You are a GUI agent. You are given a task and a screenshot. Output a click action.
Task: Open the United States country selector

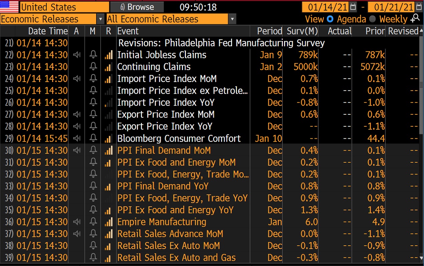[x=65, y=7]
